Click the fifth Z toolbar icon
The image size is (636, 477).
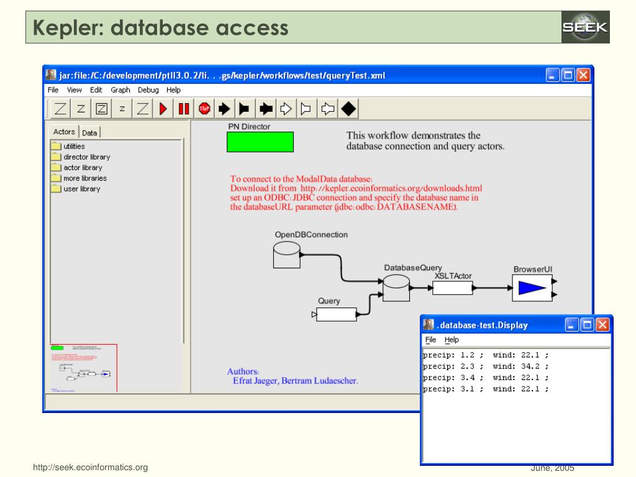(x=142, y=109)
